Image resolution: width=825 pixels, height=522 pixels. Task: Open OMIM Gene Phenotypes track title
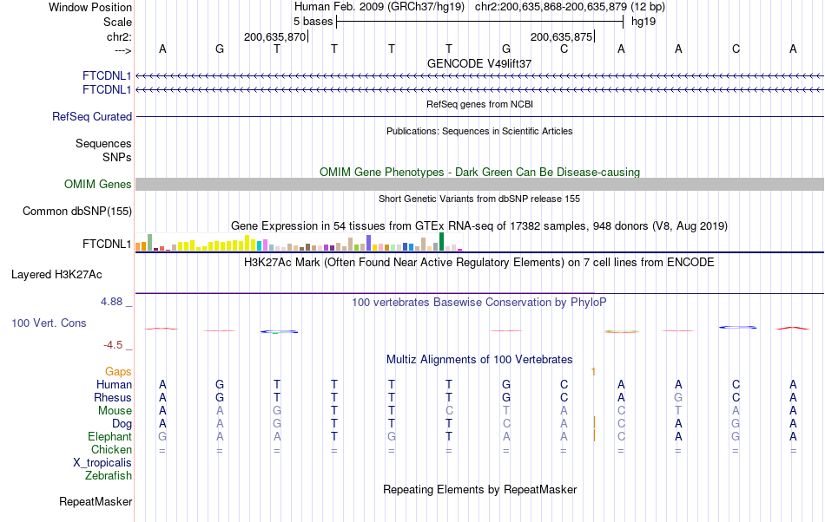[x=479, y=173]
